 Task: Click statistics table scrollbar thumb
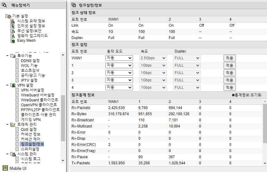pyautogui.click(x=265, y=123)
